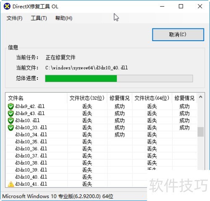
Task: Click 64位 成功 result of d3dx9_43.dll
Action: click(184, 114)
